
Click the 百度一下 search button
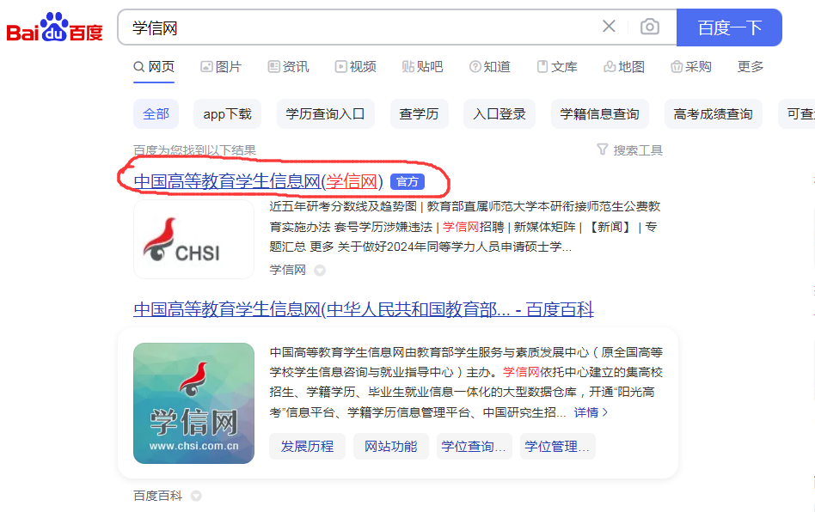click(x=729, y=27)
